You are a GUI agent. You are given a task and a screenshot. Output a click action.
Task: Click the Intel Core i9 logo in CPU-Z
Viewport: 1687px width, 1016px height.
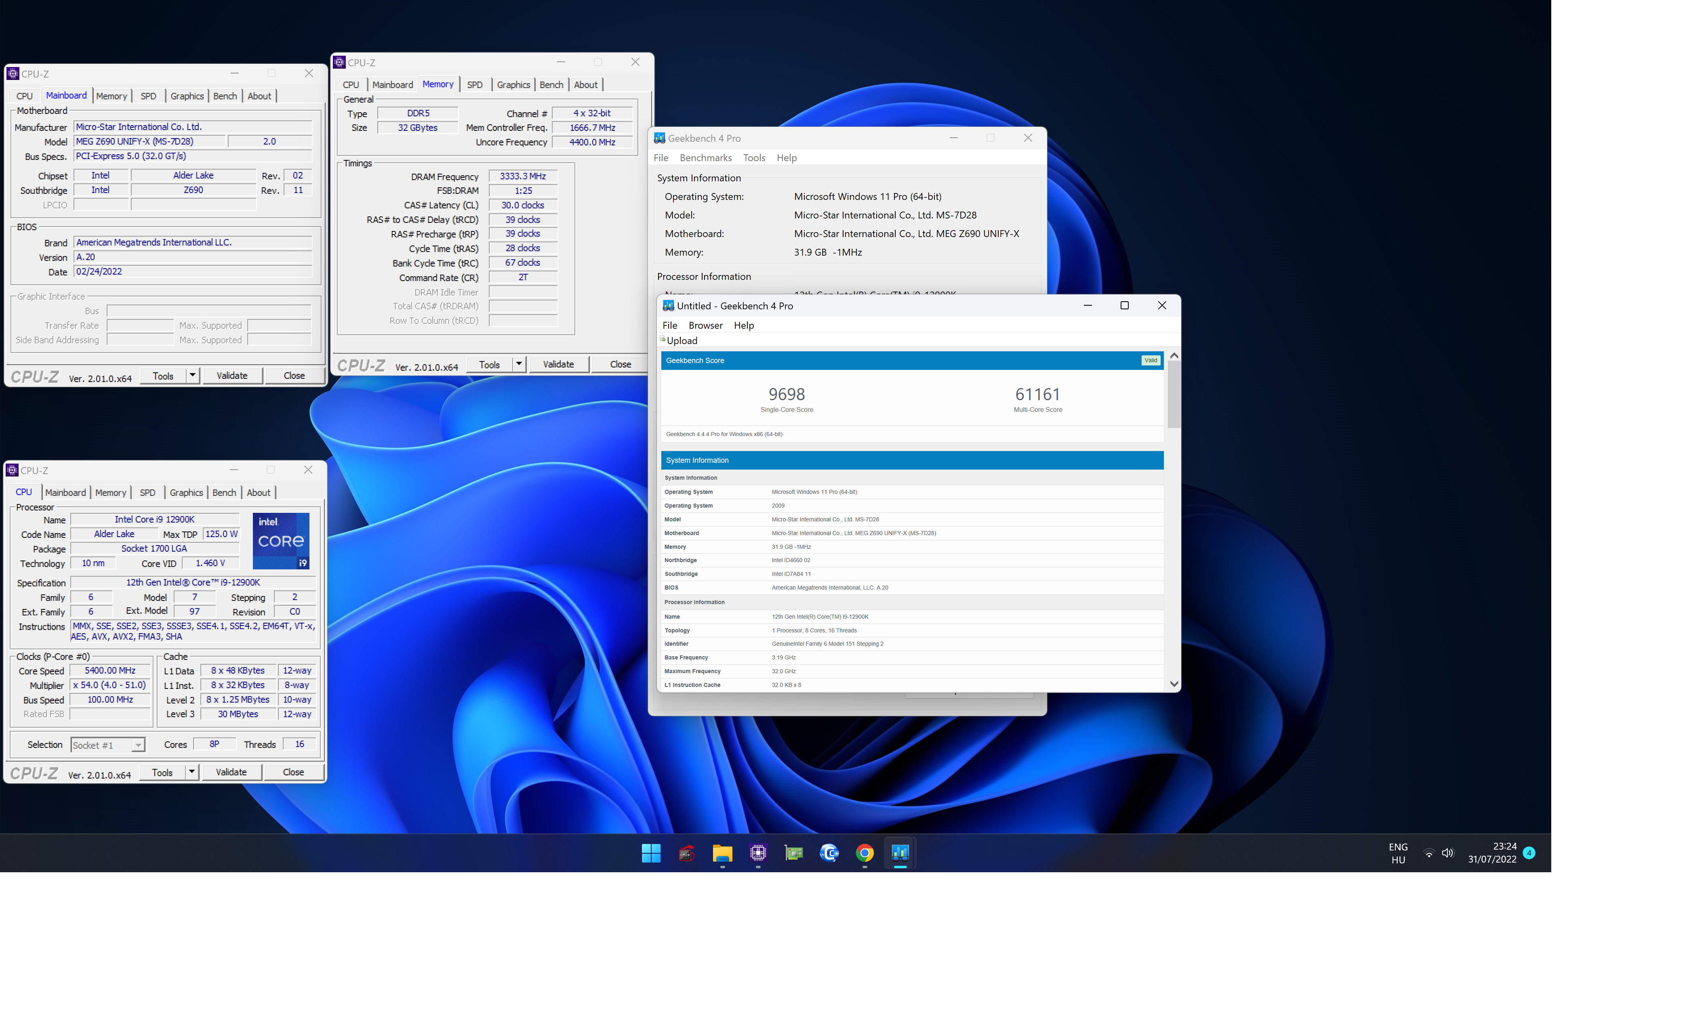point(281,540)
